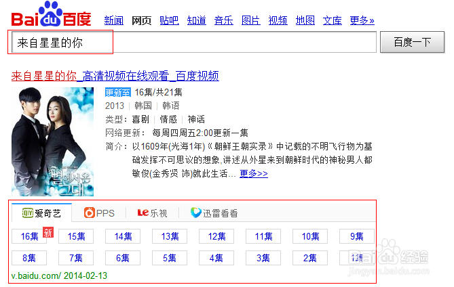
Task: Click the 喜剧 genre text
Action: point(140,119)
